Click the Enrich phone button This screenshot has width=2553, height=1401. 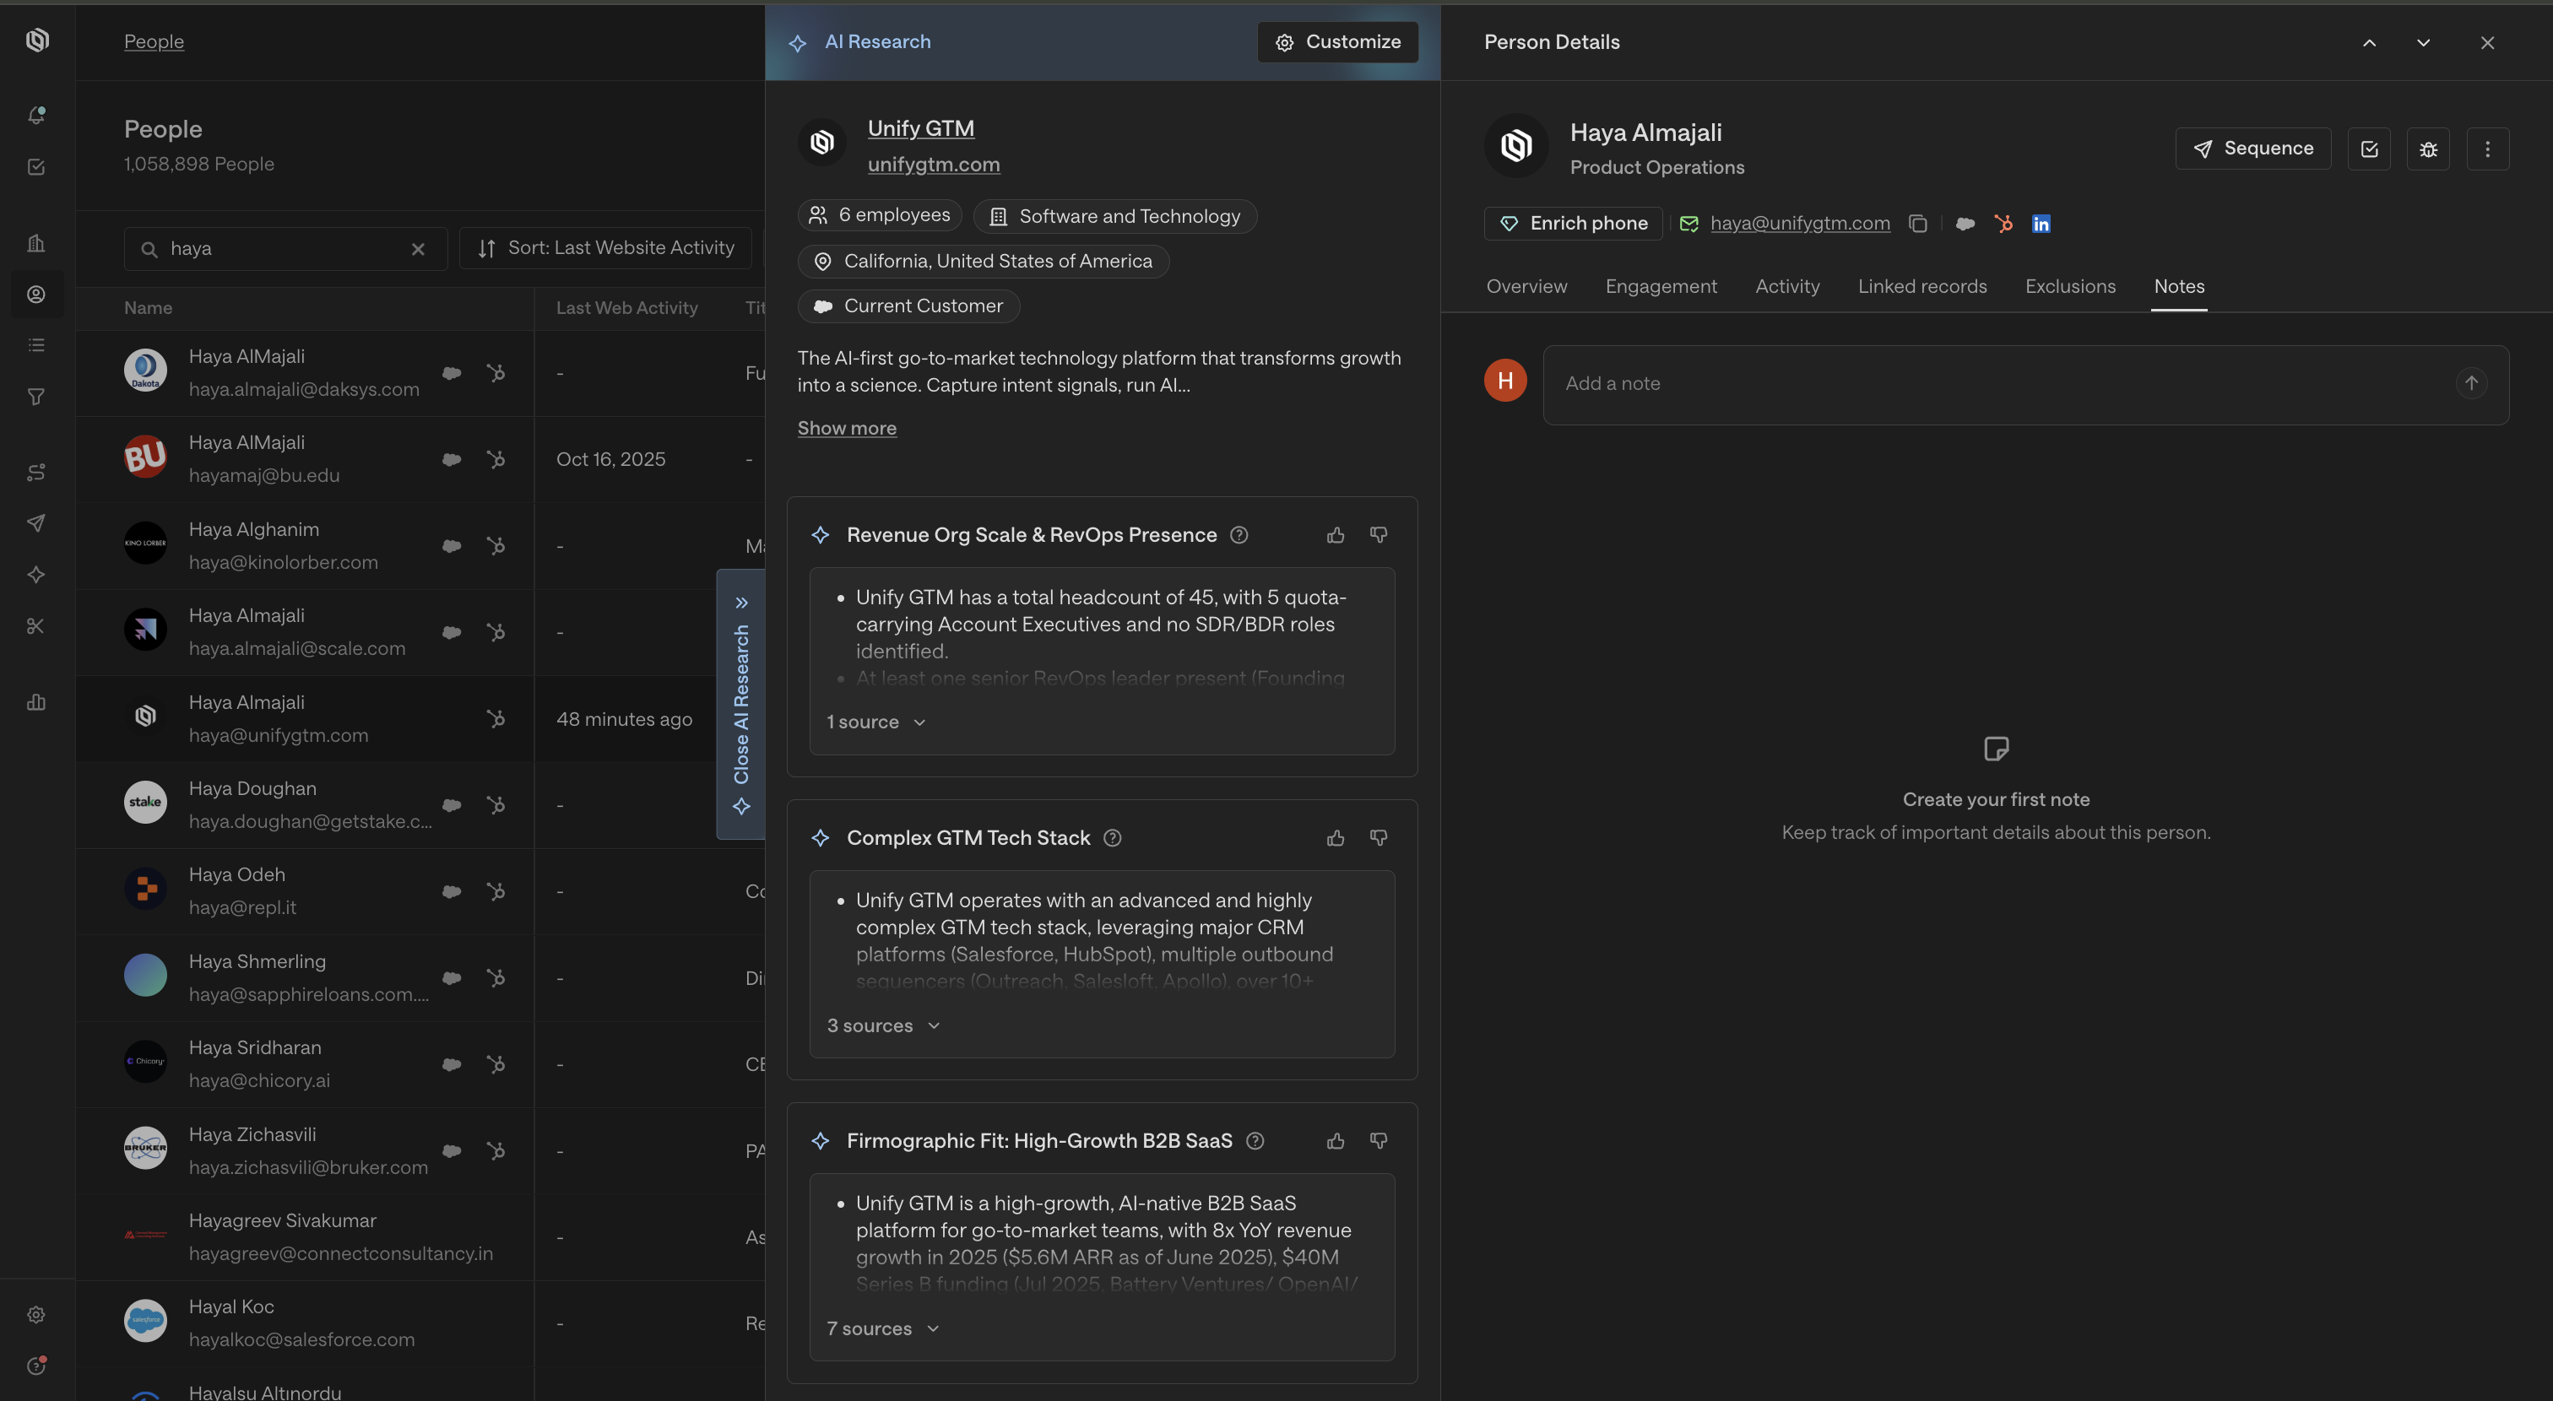(1573, 224)
